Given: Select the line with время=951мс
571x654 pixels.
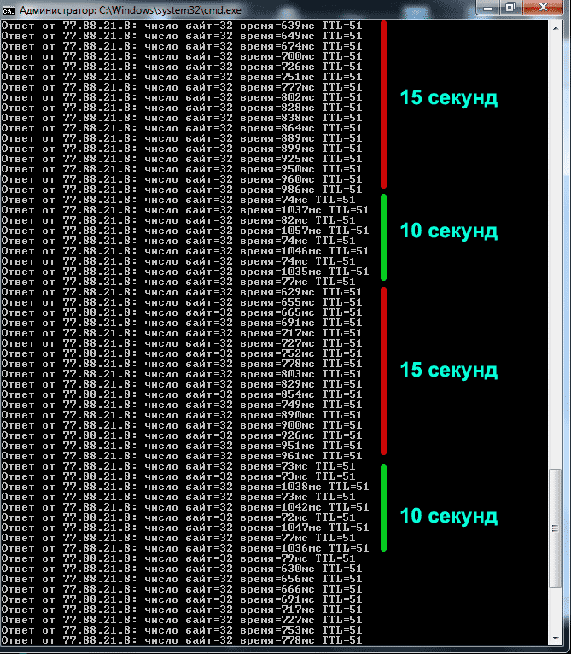Looking at the screenshot, I should tap(182, 446).
